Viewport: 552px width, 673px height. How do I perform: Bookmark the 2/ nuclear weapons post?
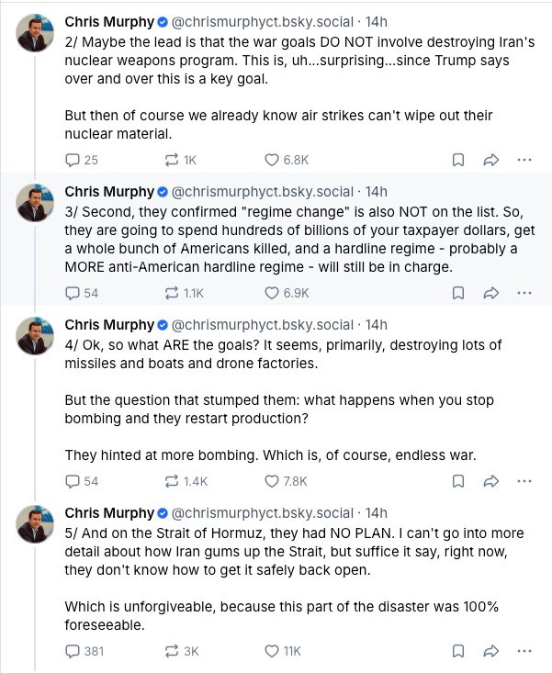(x=457, y=160)
